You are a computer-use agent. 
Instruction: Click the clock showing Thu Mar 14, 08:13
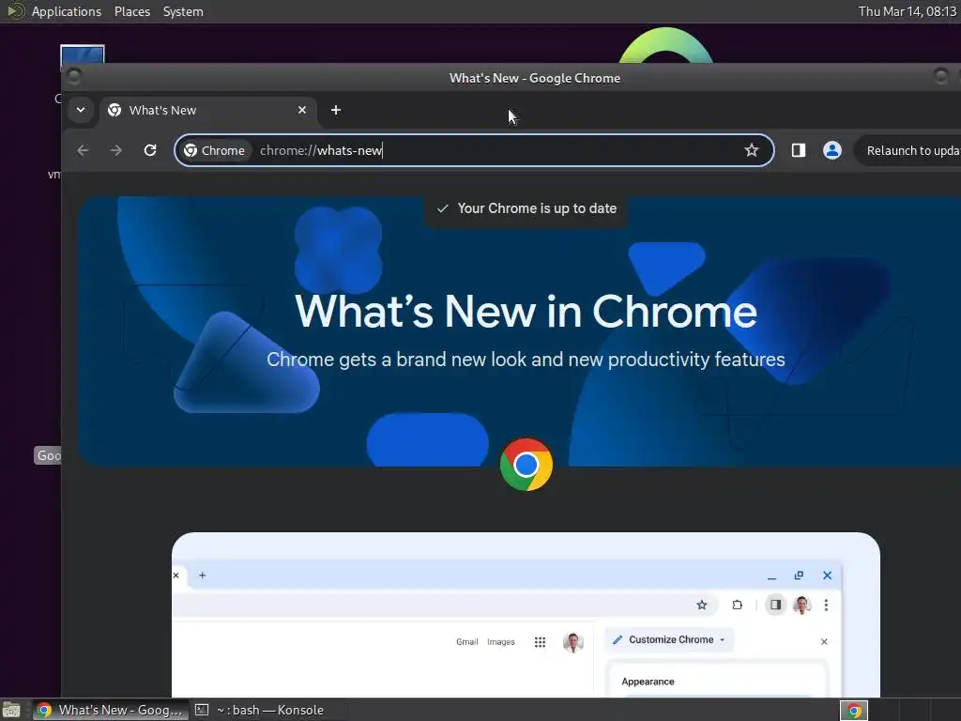908,11
